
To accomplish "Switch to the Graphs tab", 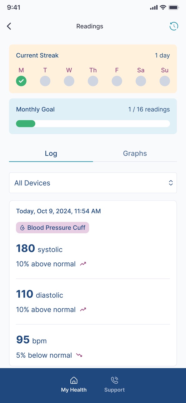I will [x=135, y=153].
